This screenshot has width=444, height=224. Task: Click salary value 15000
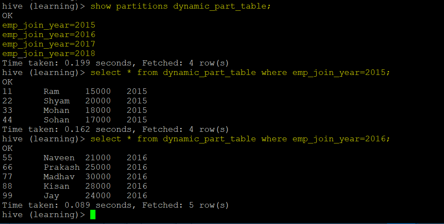click(x=98, y=91)
